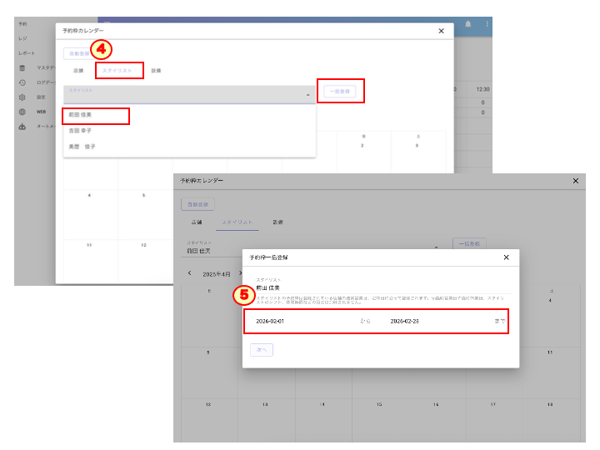Expand the スタイリスト dropdown arrow in upper dialog
Screen dimensions: 600x450
pos(308,95)
